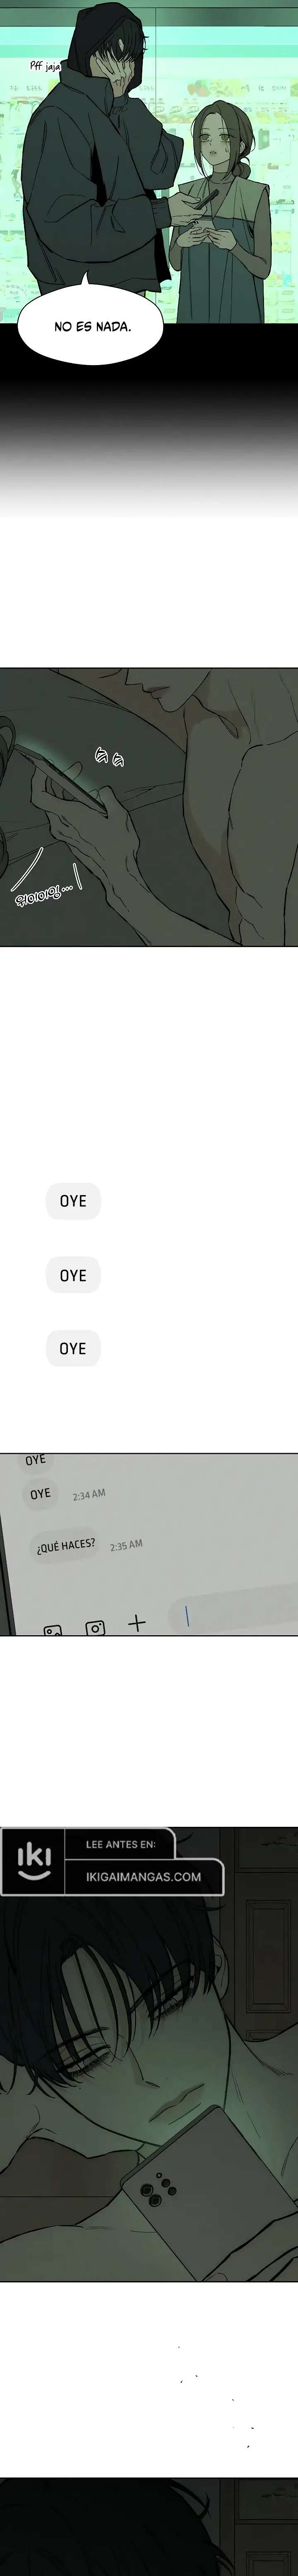
Task: Click the 'NO ES NADA.' speech bubble
Action: click(x=93, y=325)
